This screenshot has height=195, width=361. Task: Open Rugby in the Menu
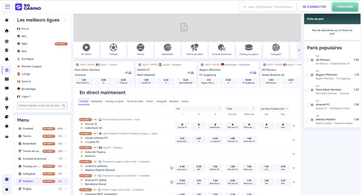coord(27,189)
